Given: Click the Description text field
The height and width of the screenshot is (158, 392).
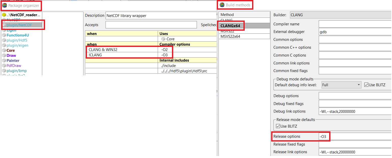Looking at the screenshot, I should (x=160, y=15).
